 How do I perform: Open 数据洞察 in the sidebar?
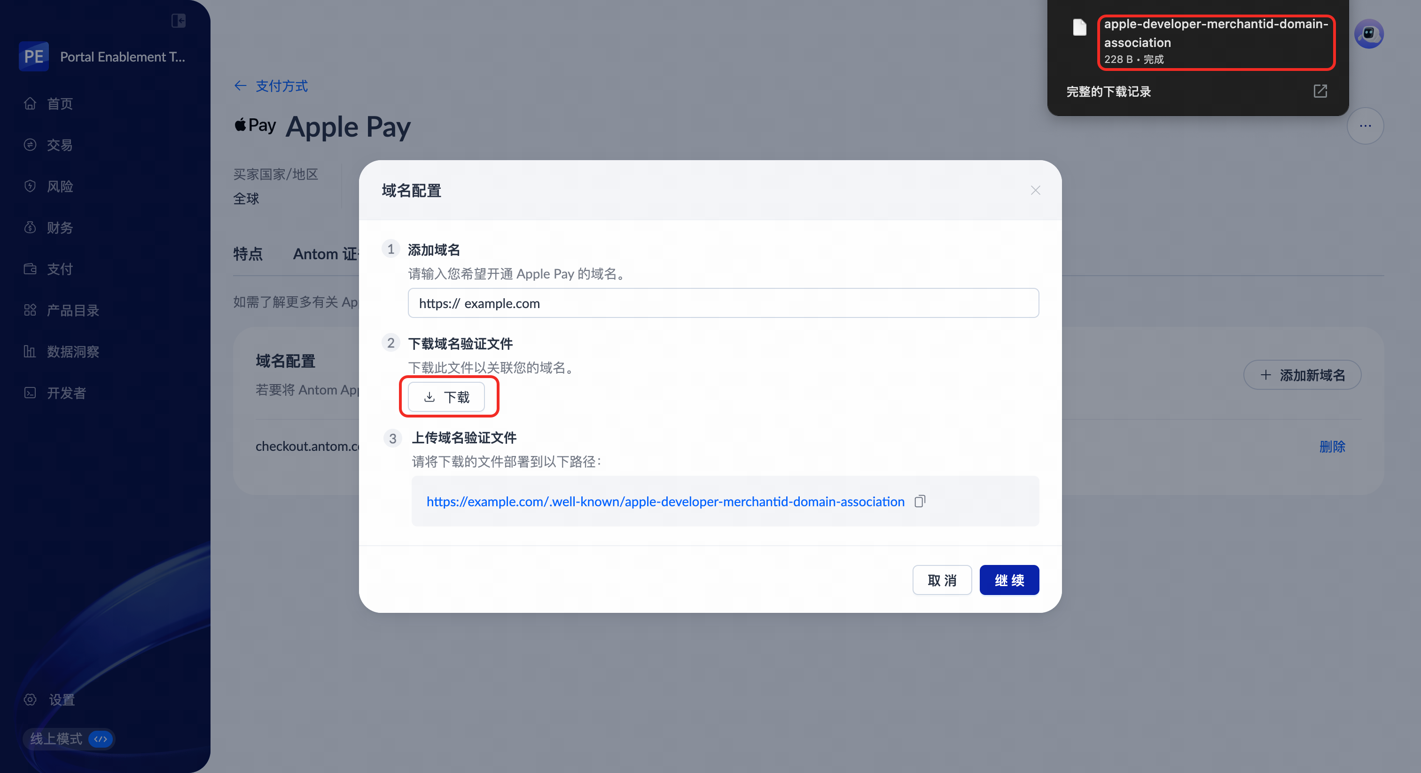point(73,352)
